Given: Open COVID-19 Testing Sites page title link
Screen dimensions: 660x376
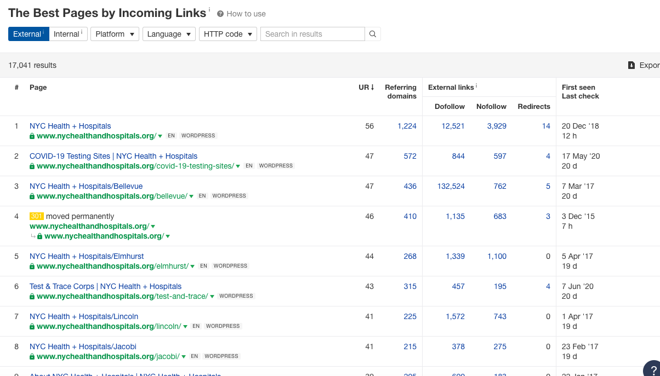Looking at the screenshot, I should click(x=113, y=156).
